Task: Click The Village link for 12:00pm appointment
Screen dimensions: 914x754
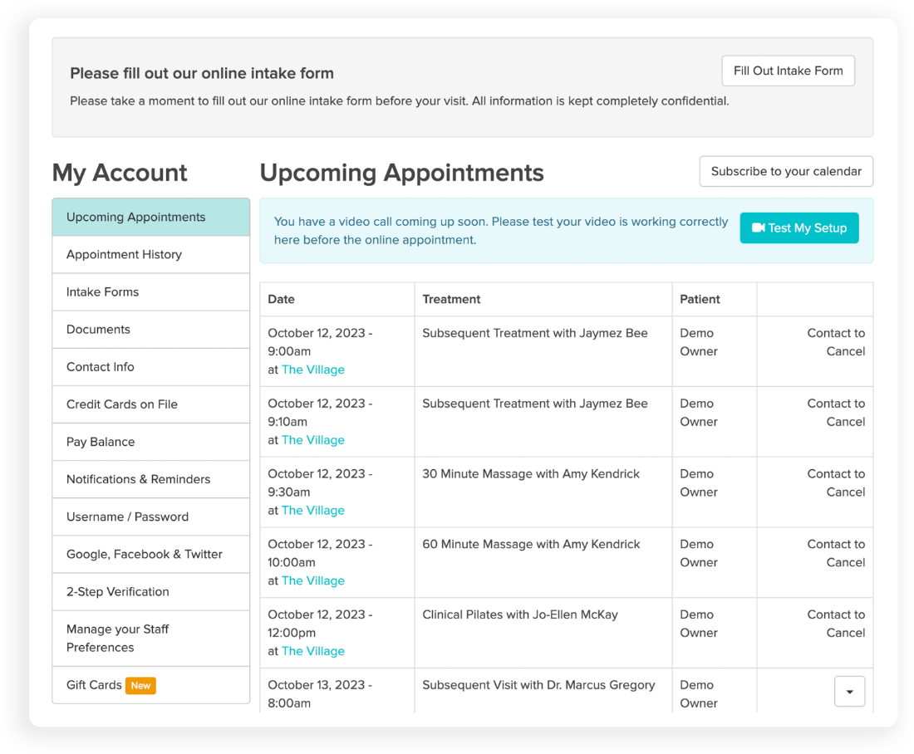Action: [312, 651]
